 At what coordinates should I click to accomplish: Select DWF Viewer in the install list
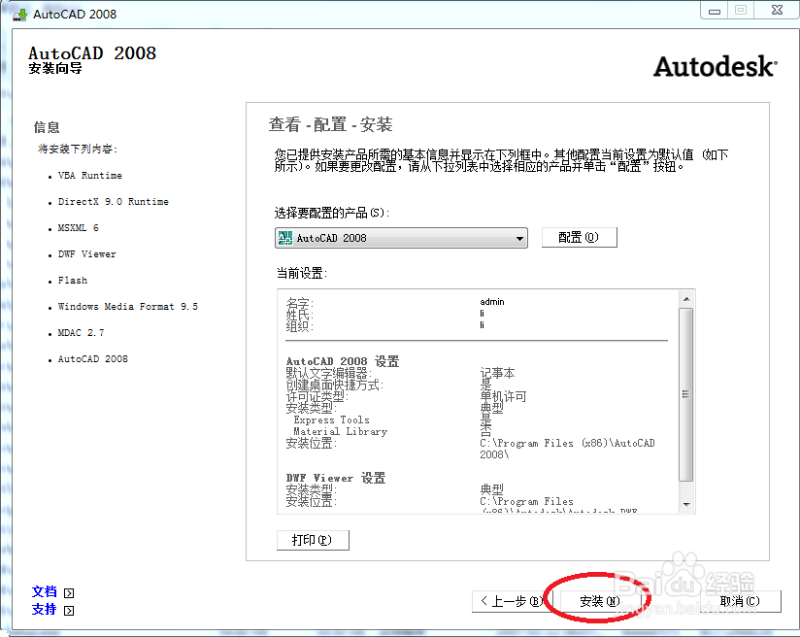tap(86, 254)
